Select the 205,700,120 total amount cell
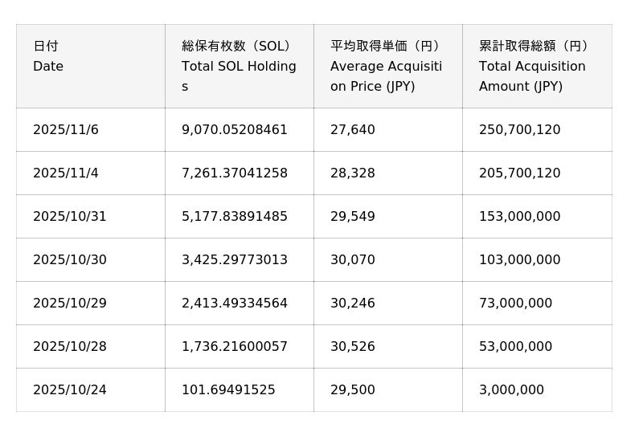The width and height of the screenshot is (643, 436). 520,173
